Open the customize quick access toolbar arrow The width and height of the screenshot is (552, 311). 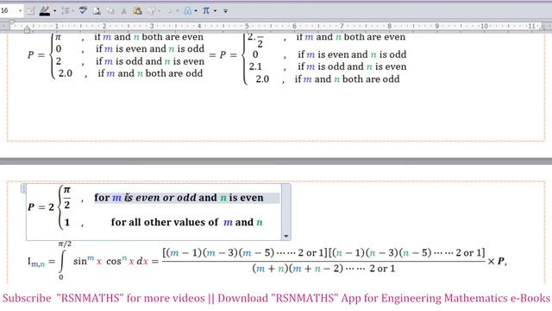pyautogui.click(x=225, y=11)
